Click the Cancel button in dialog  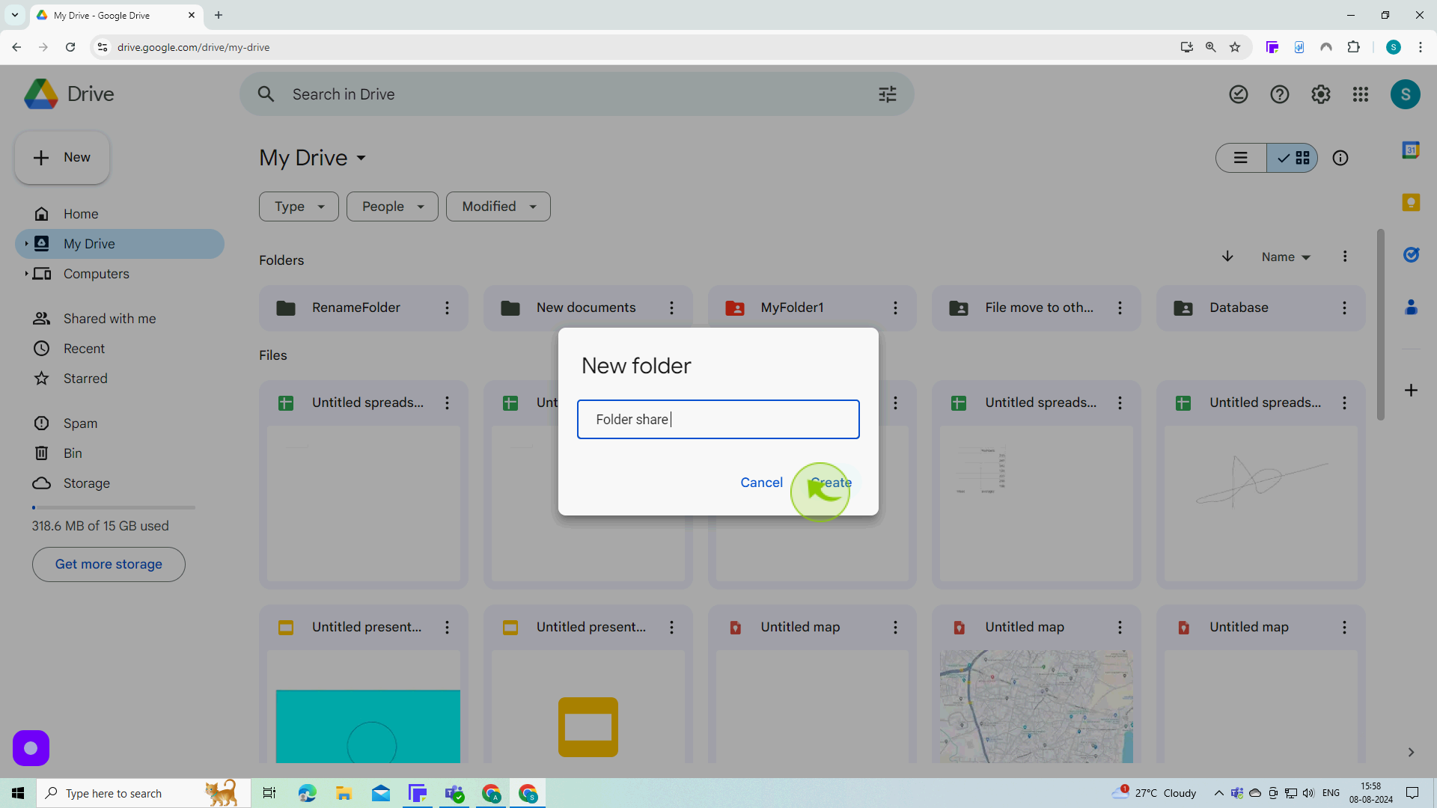[761, 483]
